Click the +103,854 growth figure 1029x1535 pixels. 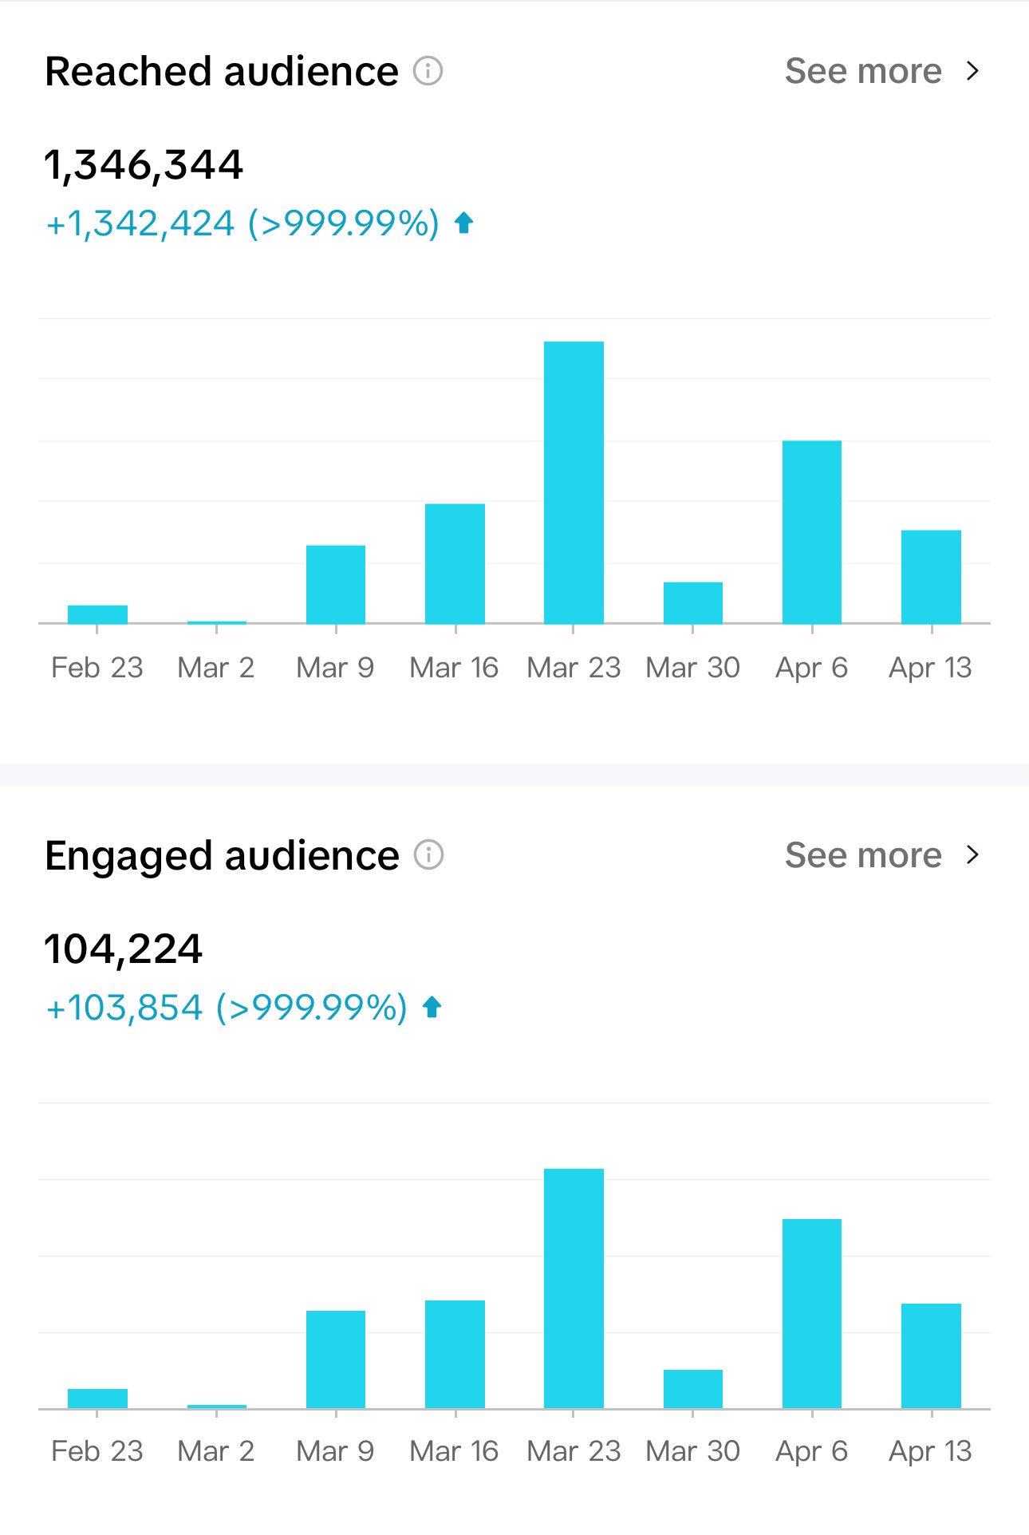125,1008
